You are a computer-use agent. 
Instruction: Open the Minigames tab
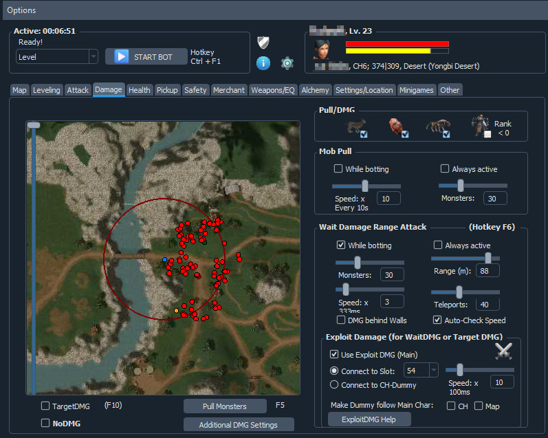pos(417,90)
